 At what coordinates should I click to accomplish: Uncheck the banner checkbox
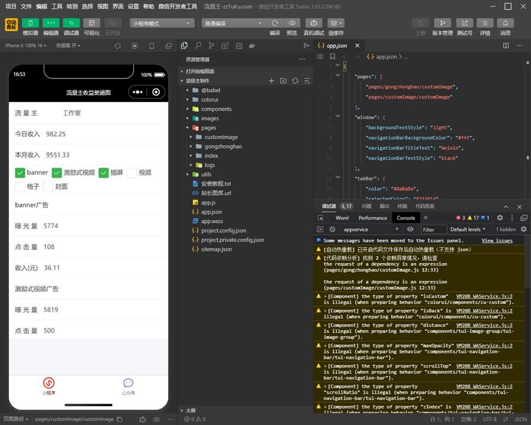click(x=20, y=173)
